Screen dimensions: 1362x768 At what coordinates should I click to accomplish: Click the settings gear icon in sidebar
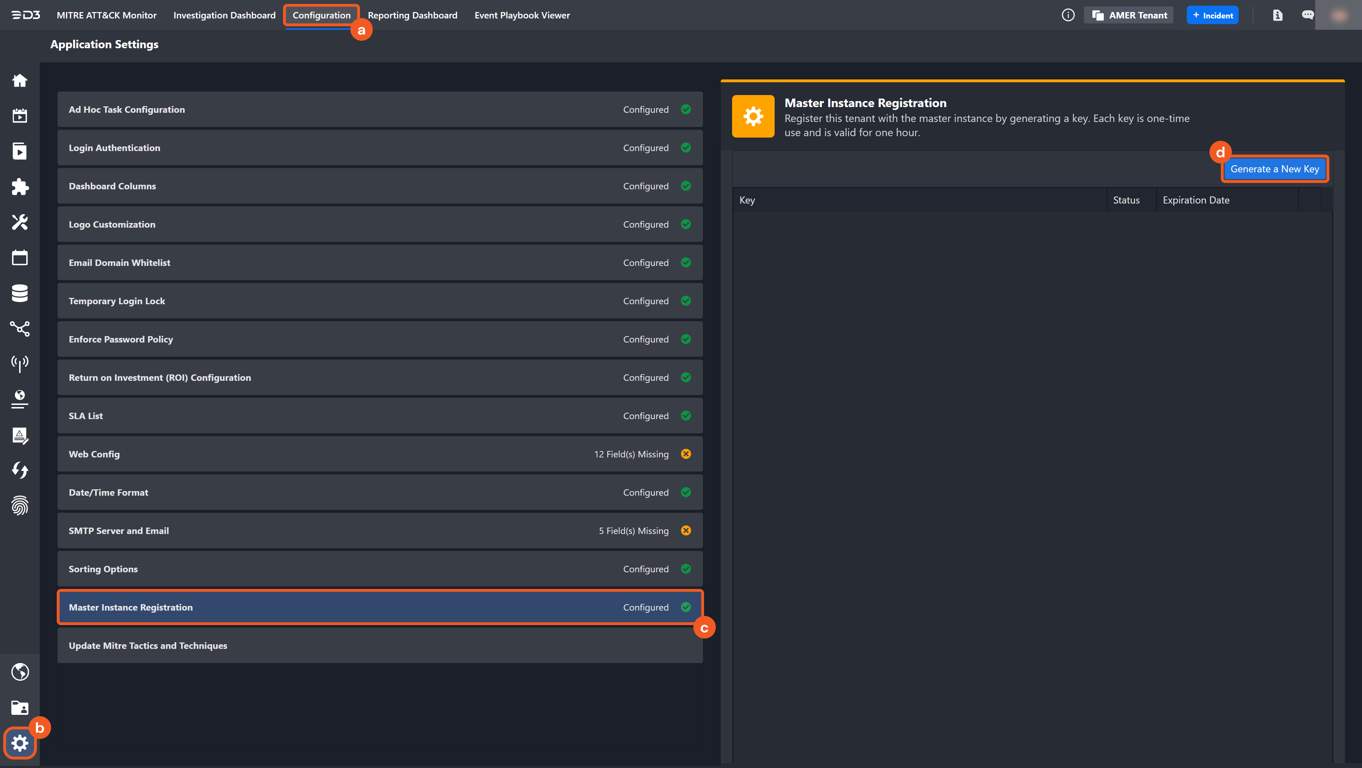(x=20, y=743)
